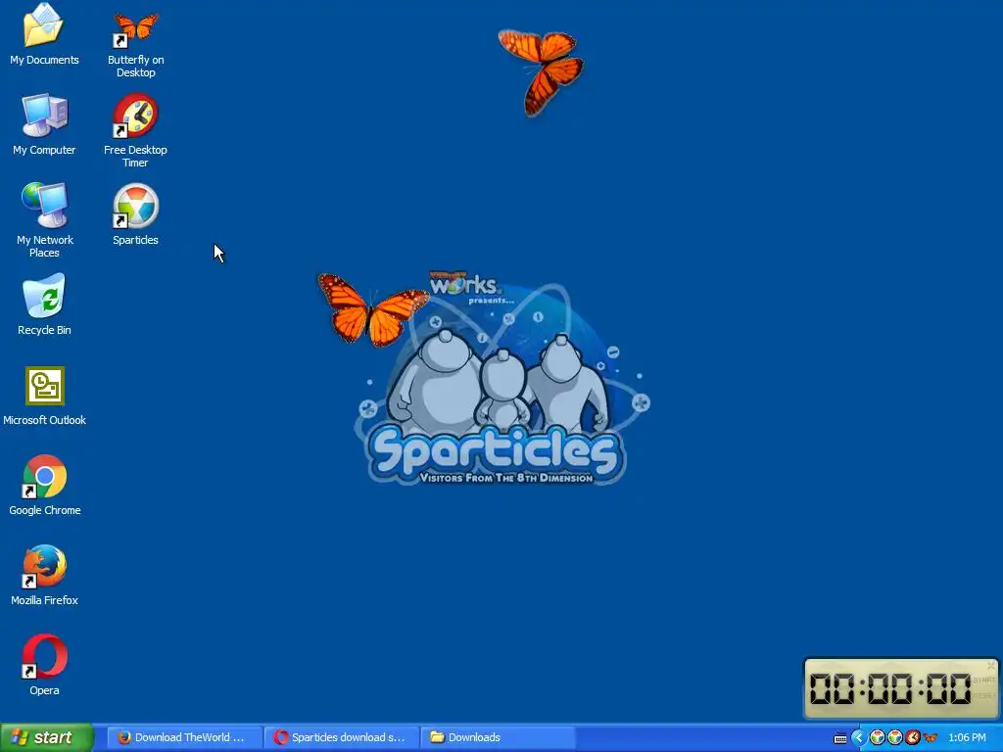Click Sparticles tray icon next to timer icon
The height and width of the screenshot is (752, 1003).
[x=895, y=737]
